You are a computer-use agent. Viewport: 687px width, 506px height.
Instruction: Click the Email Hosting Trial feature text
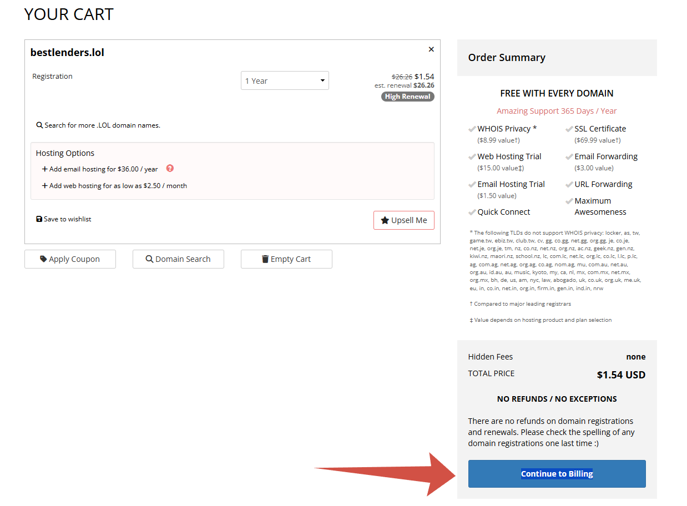[x=511, y=184]
